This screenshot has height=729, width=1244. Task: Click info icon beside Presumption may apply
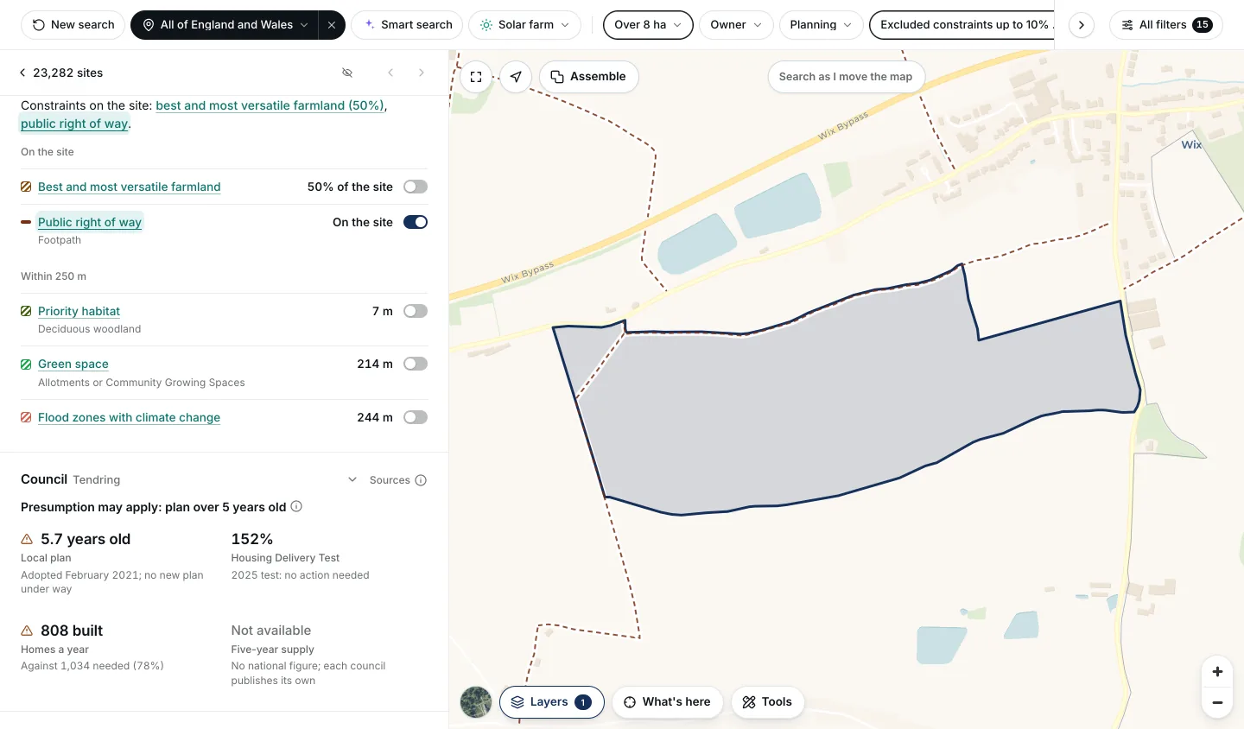pyautogui.click(x=296, y=506)
